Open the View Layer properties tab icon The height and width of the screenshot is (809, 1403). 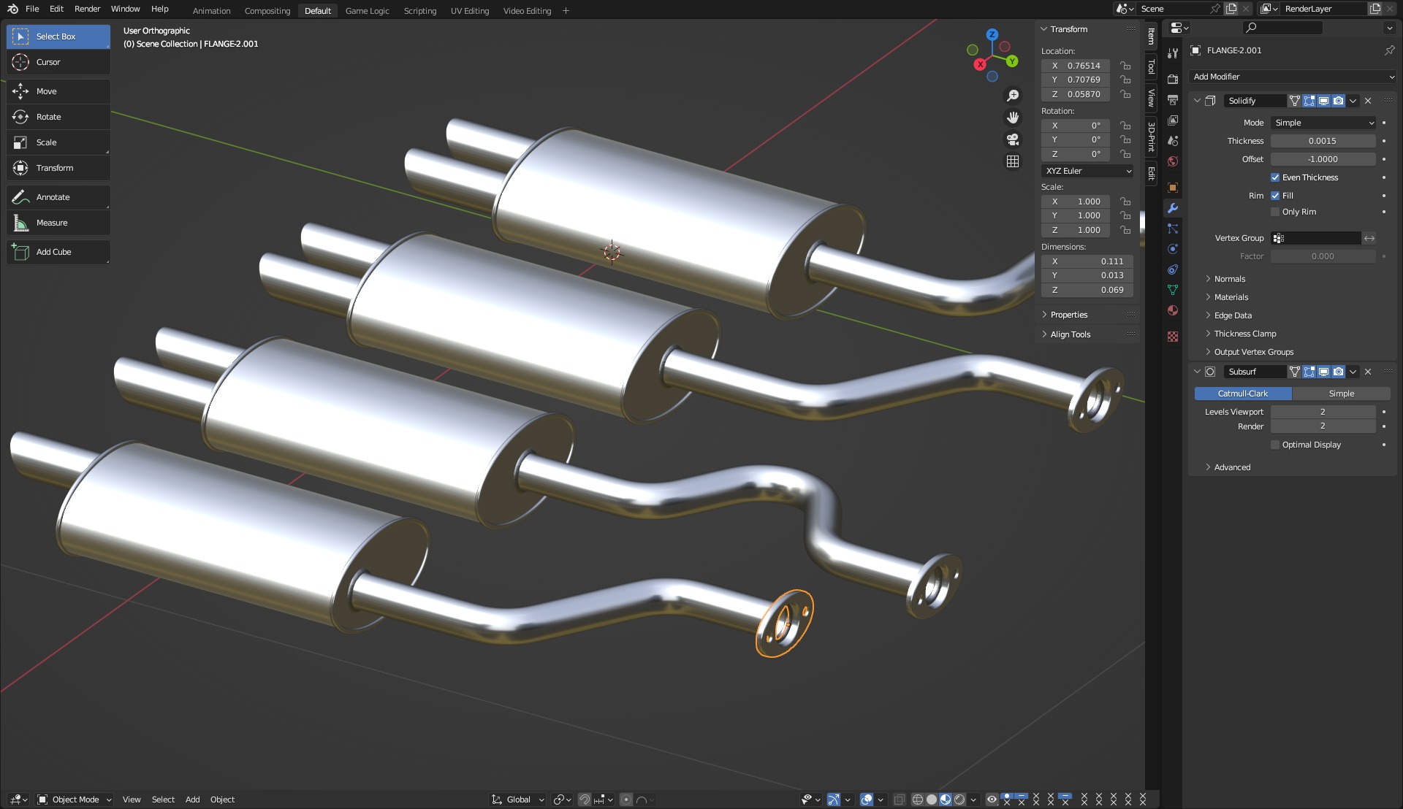pyautogui.click(x=1173, y=120)
